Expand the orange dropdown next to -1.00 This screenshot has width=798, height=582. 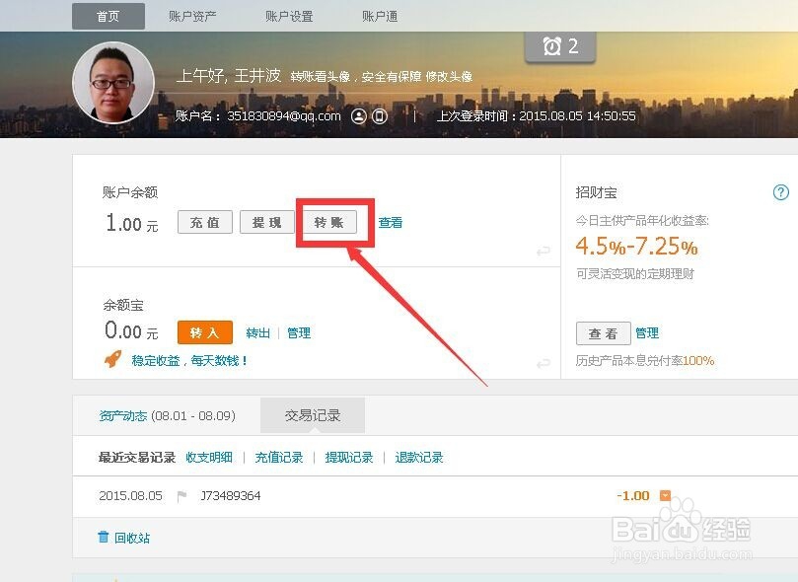point(665,495)
